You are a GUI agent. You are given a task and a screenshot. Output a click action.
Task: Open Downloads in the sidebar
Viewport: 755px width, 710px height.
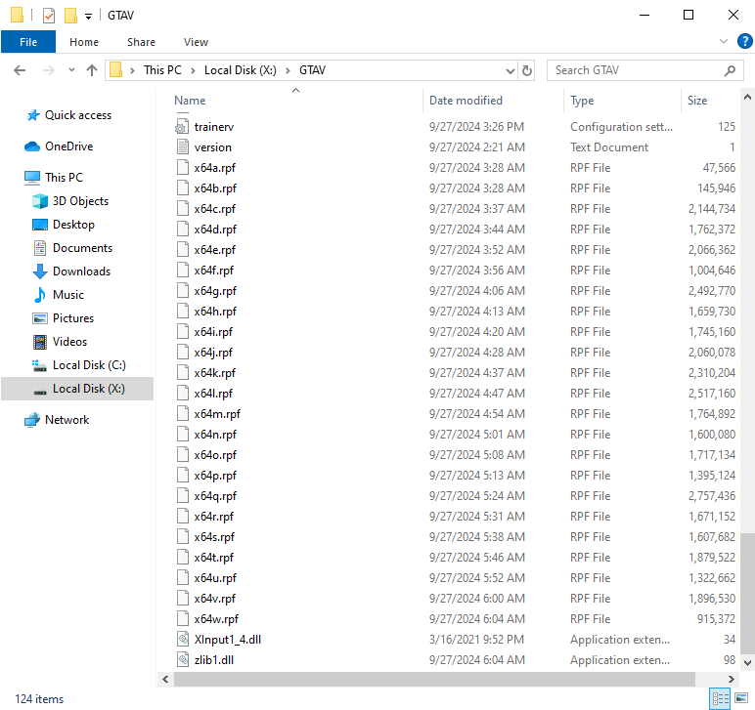point(81,271)
